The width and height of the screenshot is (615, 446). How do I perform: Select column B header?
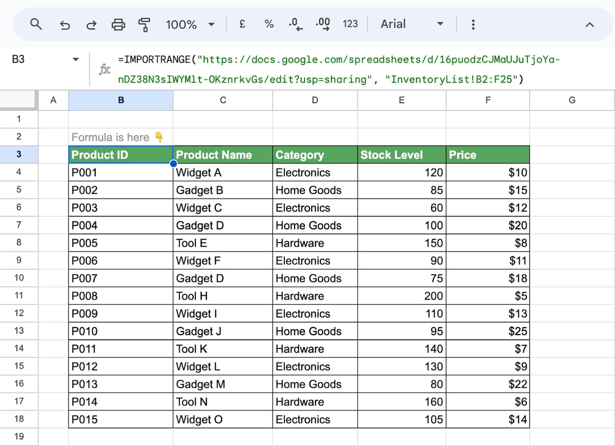tap(121, 100)
